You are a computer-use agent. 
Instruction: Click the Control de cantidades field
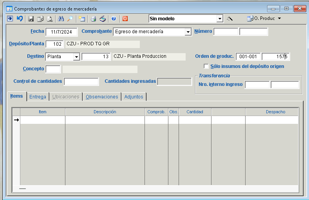pos(81,82)
